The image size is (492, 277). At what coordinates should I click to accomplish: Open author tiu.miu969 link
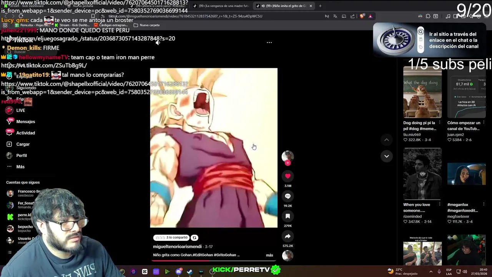click(x=412, y=135)
